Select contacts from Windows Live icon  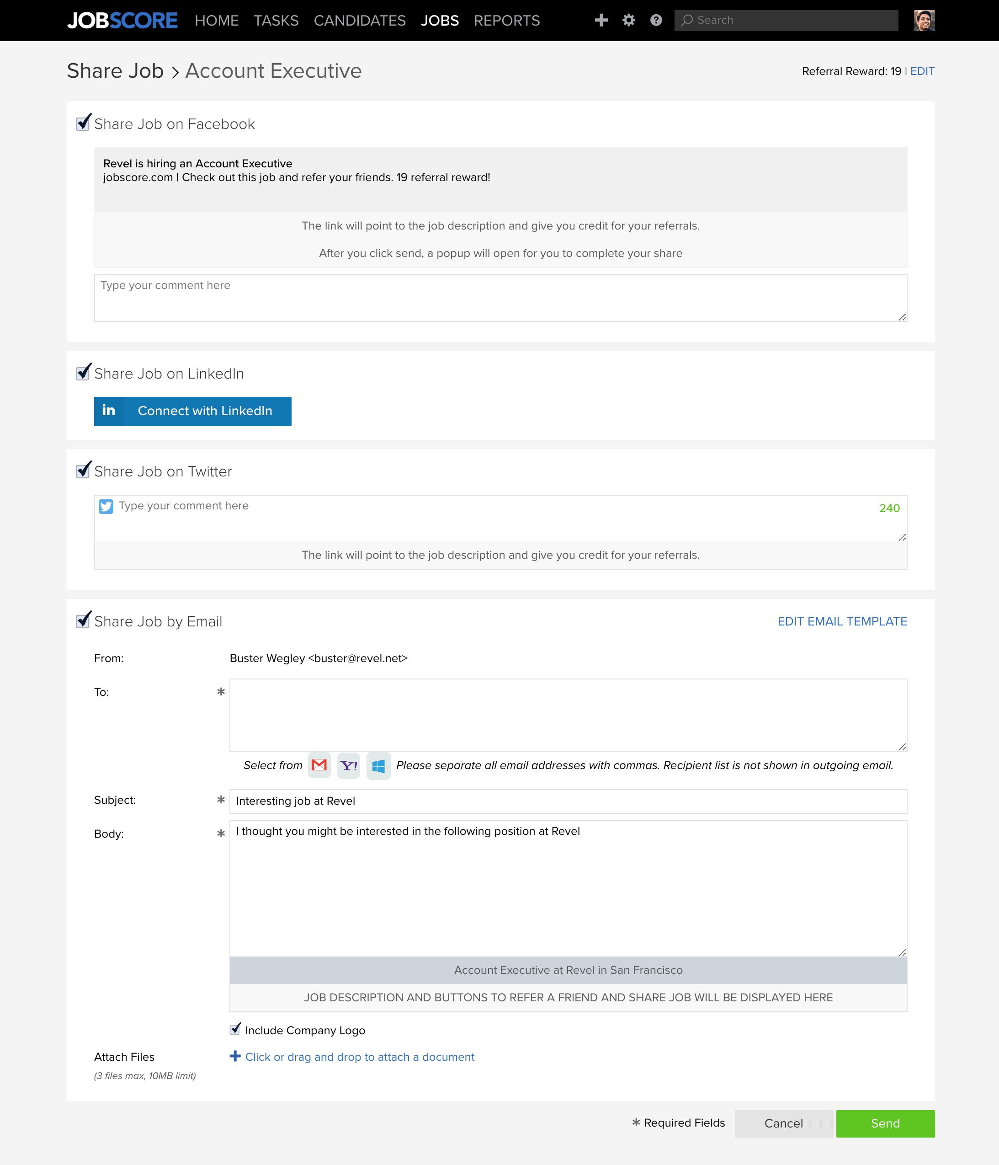[x=378, y=765]
